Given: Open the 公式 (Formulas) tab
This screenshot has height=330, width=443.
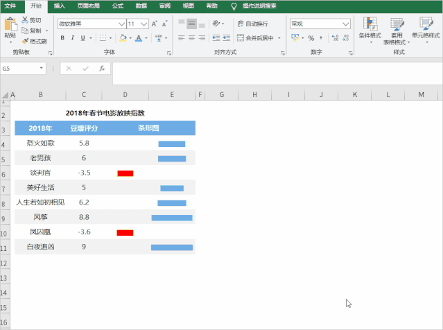Looking at the screenshot, I should [118, 6].
